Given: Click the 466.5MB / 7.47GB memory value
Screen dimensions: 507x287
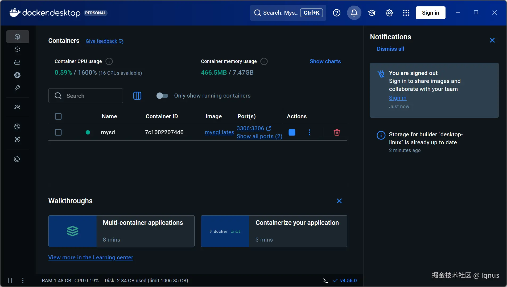Looking at the screenshot, I should pos(227,73).
